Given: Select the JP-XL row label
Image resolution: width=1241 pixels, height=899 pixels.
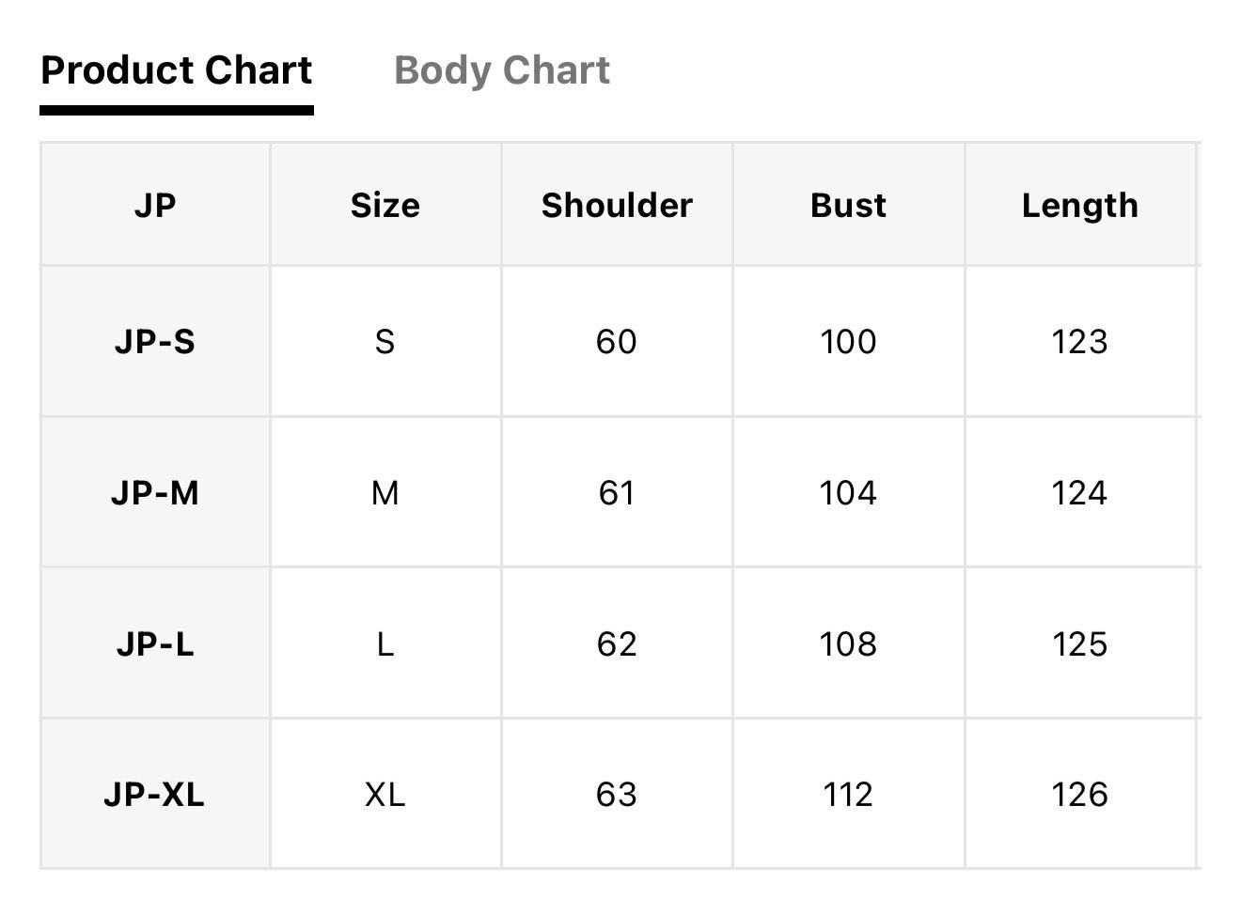Looking at the screenshot, I should 155,795.
